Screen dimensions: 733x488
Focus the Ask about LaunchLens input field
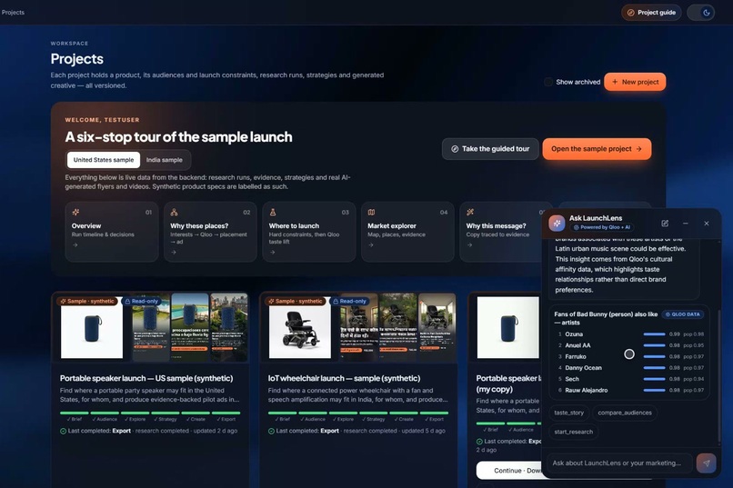(x=619, y=463)
